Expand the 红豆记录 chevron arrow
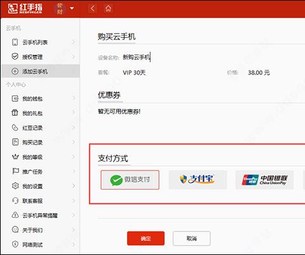 pos(74,127)
